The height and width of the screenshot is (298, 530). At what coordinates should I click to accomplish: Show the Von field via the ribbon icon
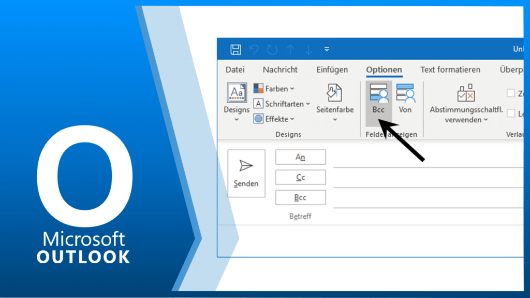(x=405, y=99)
